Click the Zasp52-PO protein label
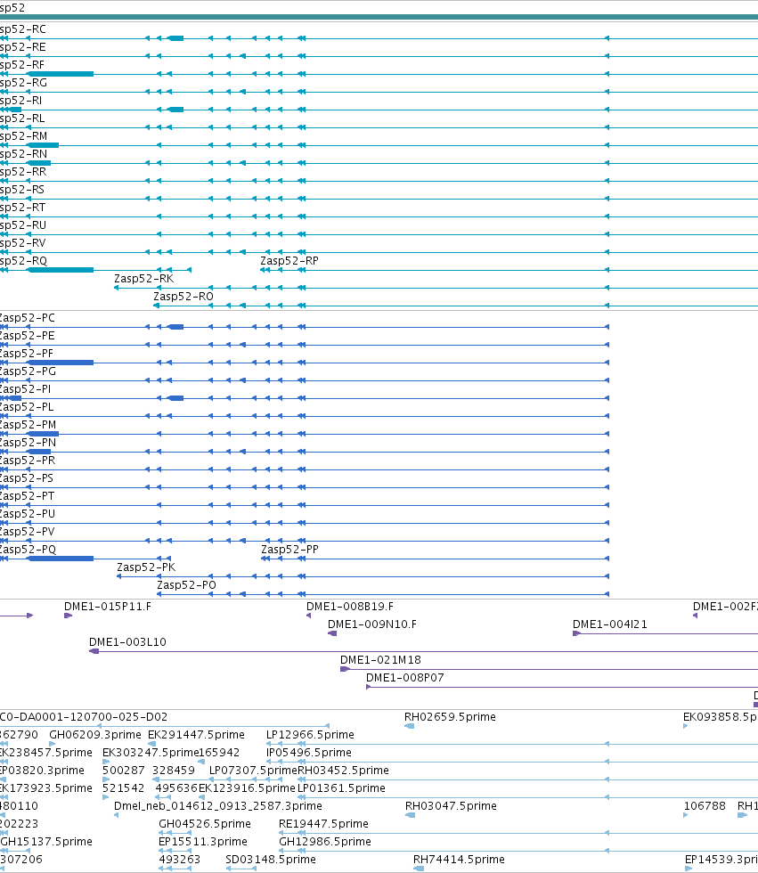758x873 pixels. point(186,584)
